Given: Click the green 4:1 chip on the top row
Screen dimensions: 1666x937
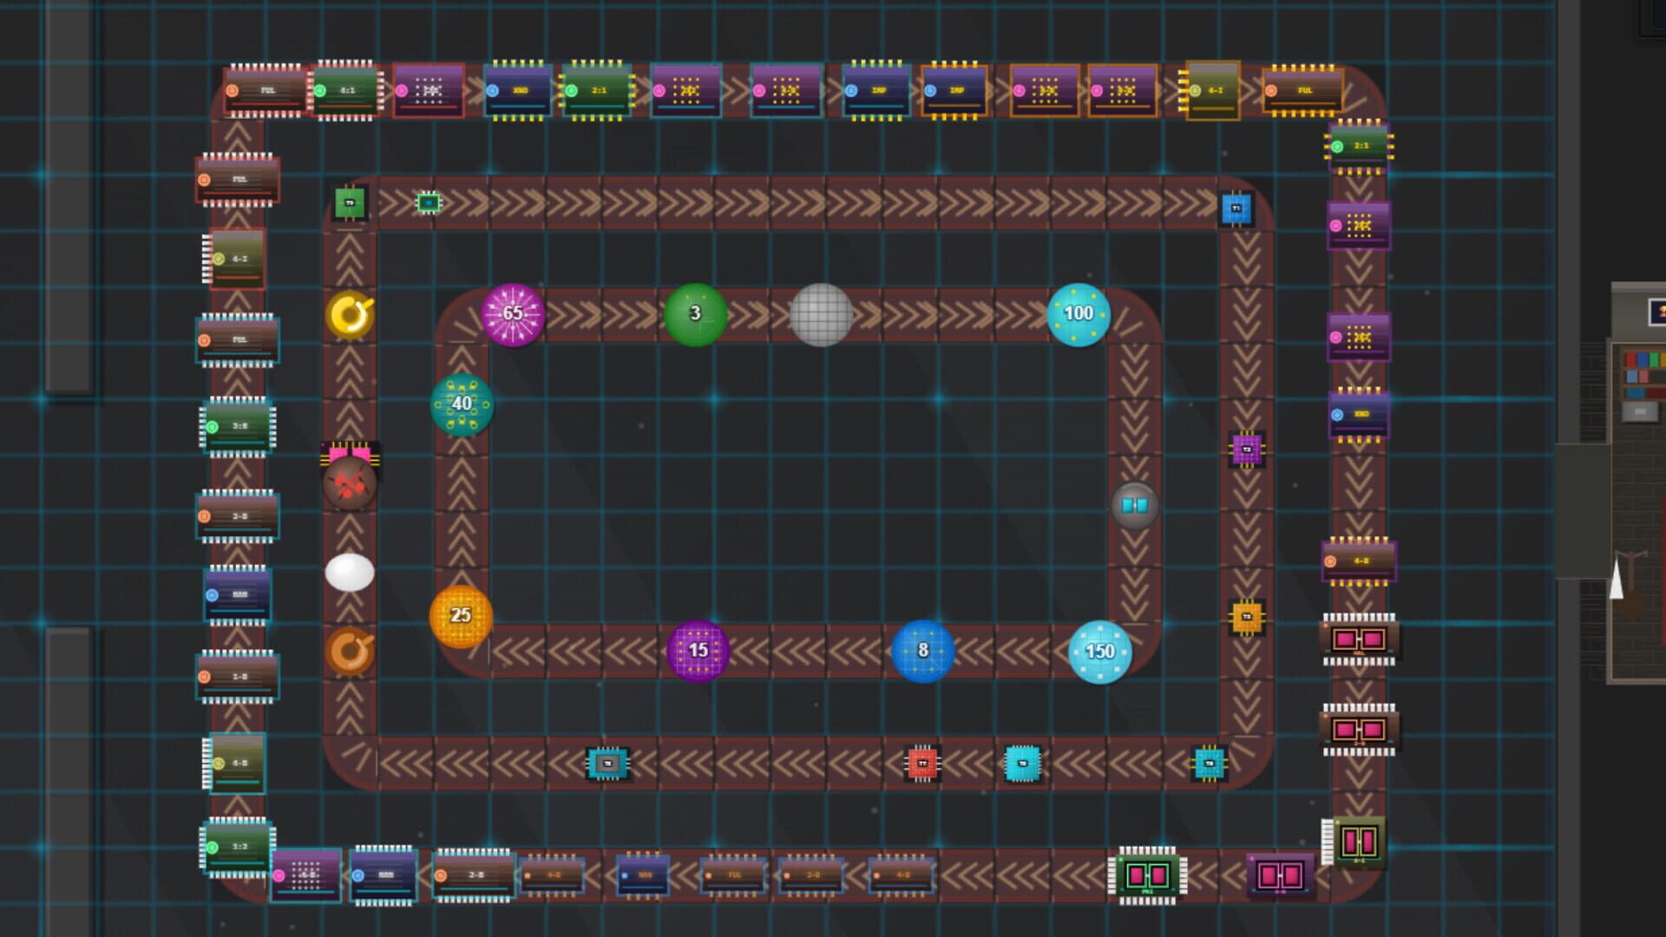Looking at the screenshot, I should tap(345, 89).
